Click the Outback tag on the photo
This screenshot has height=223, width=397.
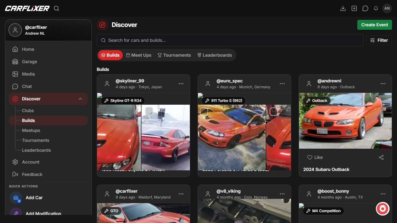[x=317, y=101]
